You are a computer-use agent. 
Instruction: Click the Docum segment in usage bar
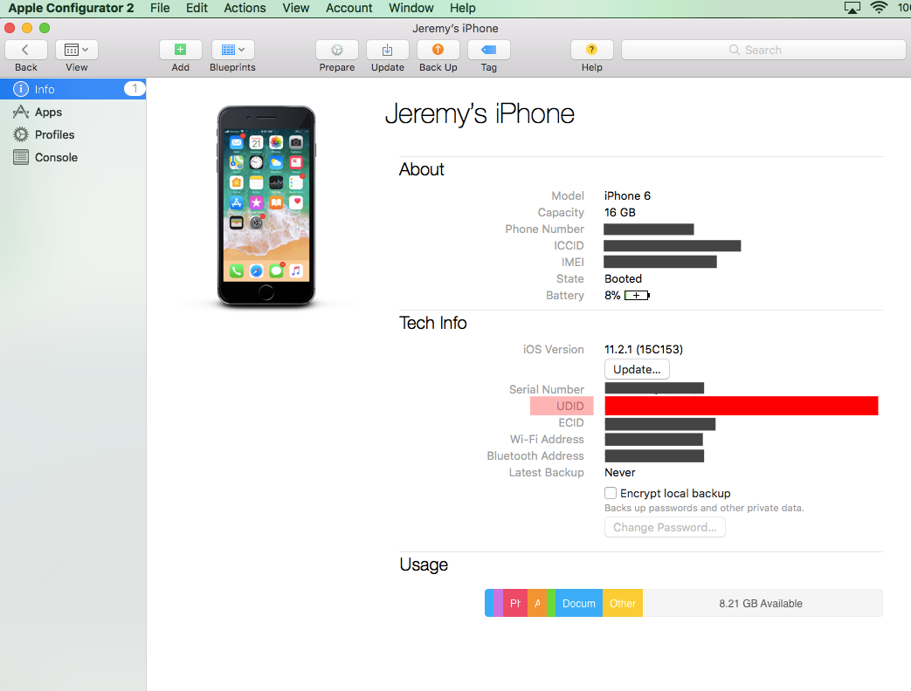tap(578, 603)
